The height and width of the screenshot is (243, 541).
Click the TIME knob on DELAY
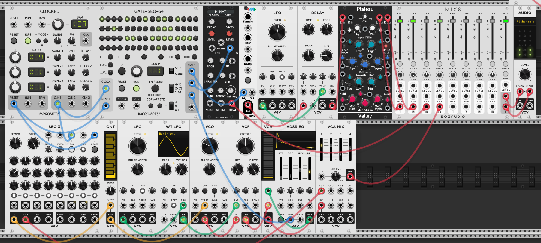[x=309, y=29]
